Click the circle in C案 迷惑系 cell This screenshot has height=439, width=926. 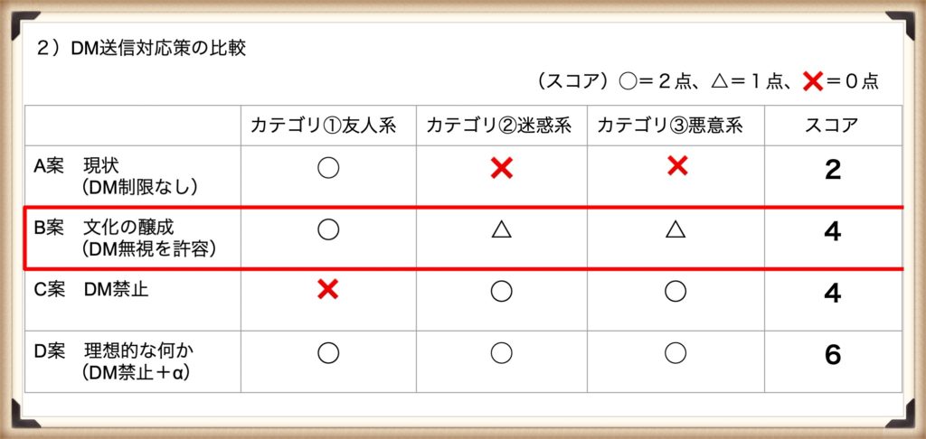coord(501,291)
